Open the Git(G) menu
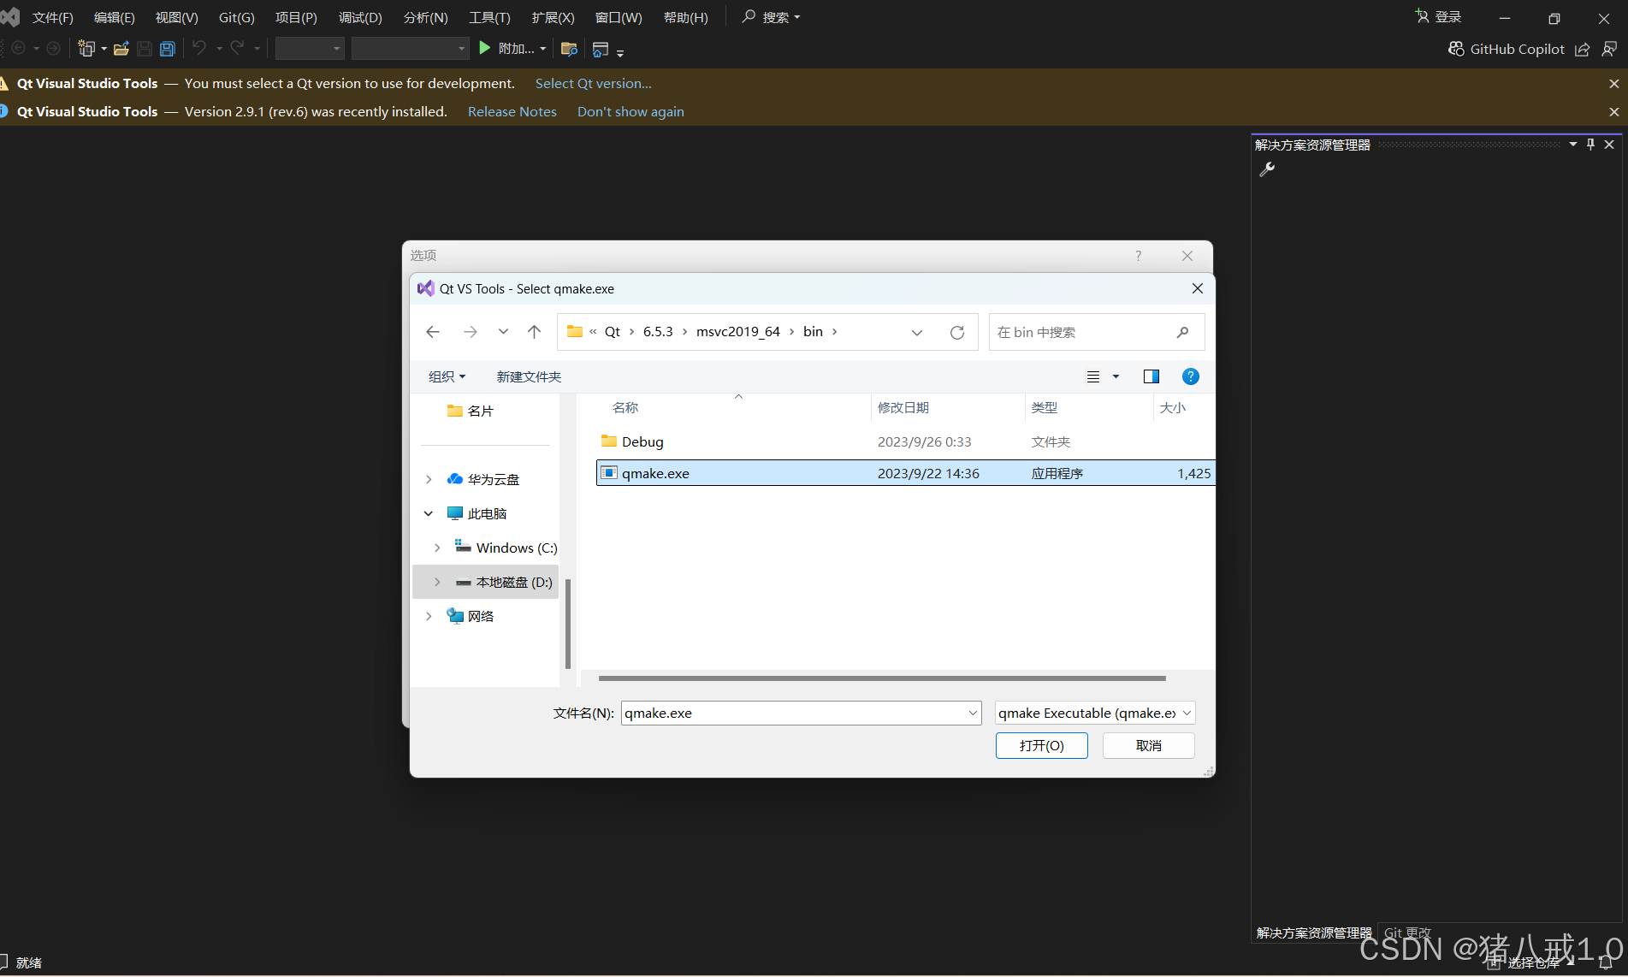The width and height of the screenshot is (1628, 977). (x=236, y=17)
